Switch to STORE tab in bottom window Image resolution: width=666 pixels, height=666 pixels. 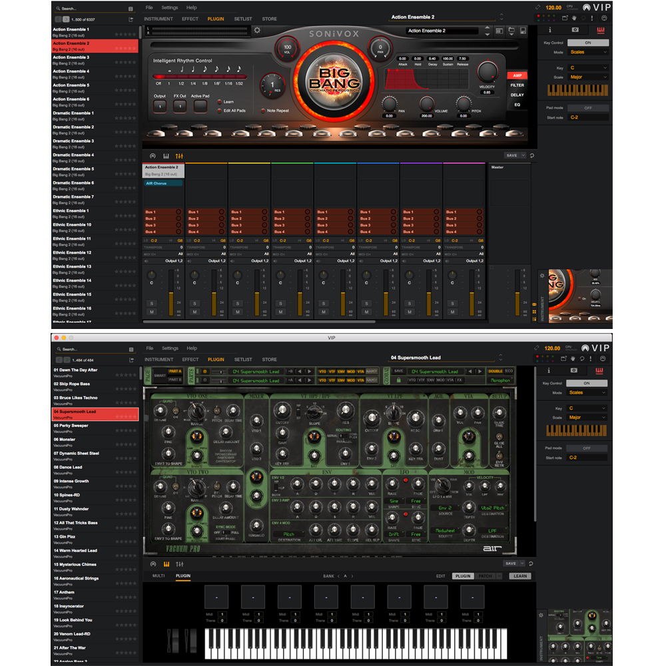pyautogui.click(x=269, y=360)
